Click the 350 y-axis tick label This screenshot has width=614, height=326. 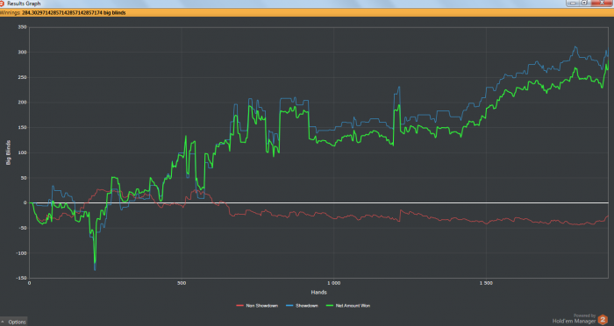coord(22,27)
